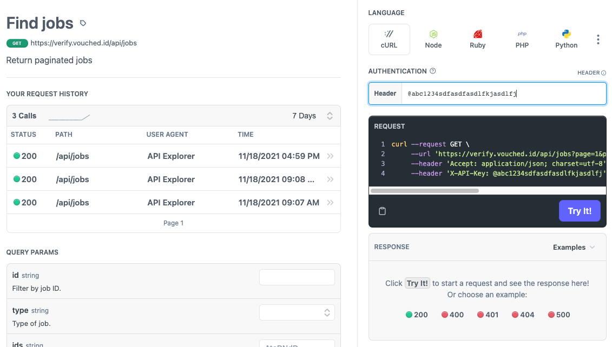This screenshot has width=612, height=347.
Task: Click the curl --request GET code line
Action: [431, 144]
